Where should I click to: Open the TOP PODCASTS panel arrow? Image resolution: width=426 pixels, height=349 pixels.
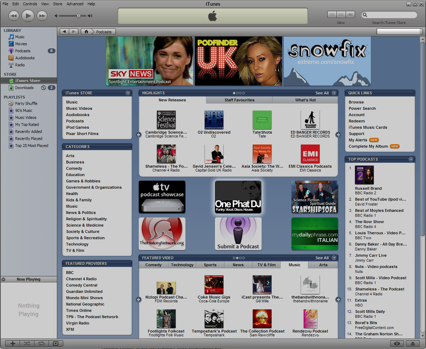click(411, 159)
